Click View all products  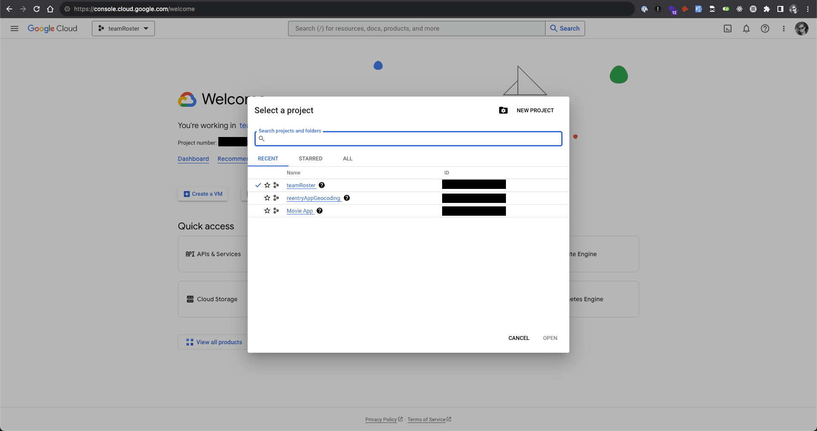pyautogui.click(x=214, y=342)
